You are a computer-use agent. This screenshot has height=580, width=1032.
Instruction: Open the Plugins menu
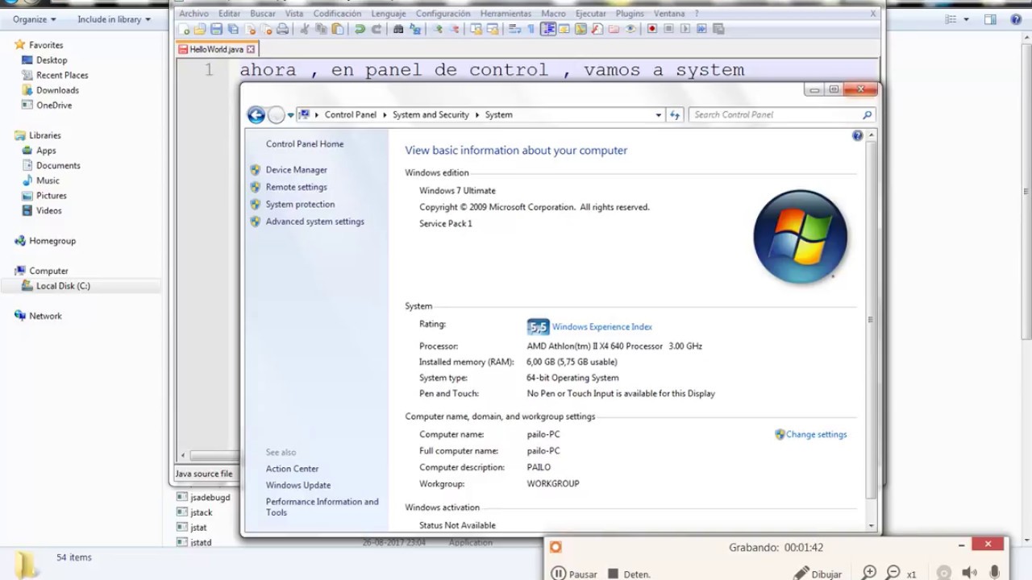[630, 14]
